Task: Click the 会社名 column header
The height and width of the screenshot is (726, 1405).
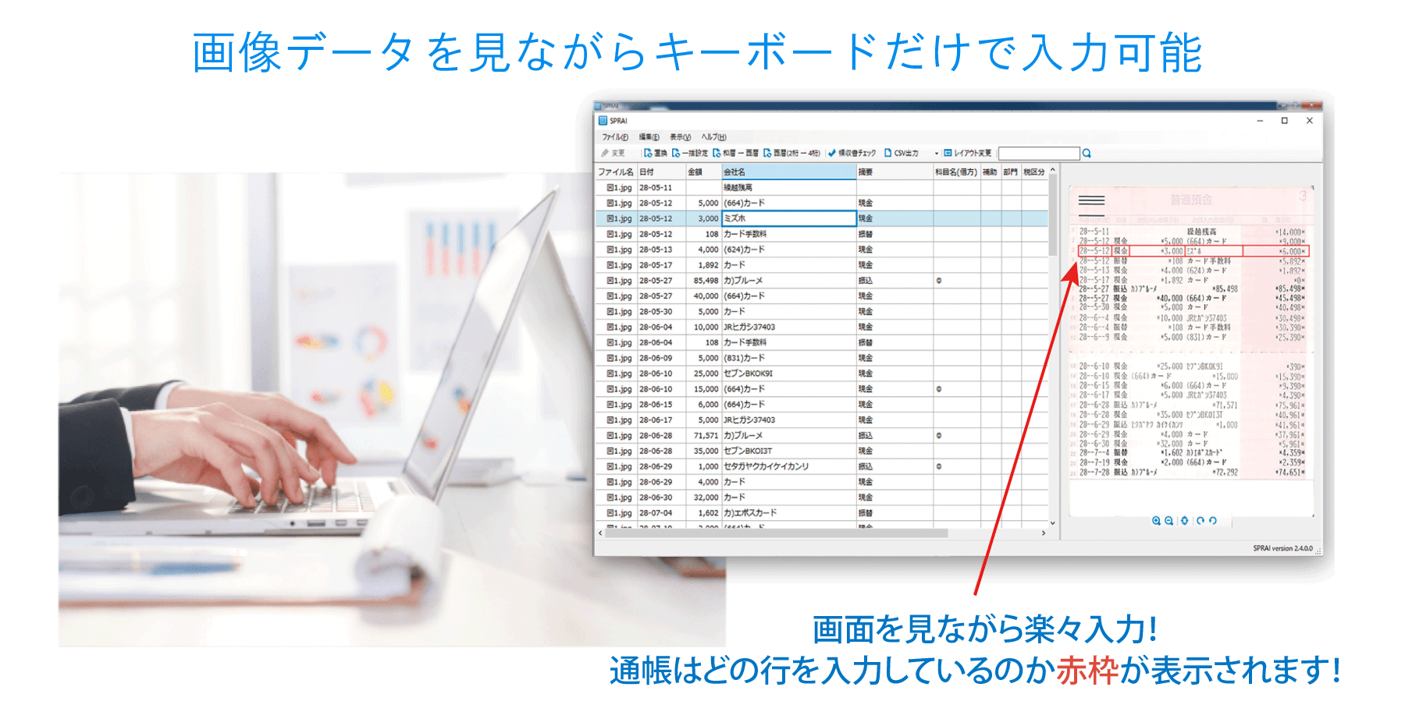Action: pyautogui.click(x=788, y=172)
